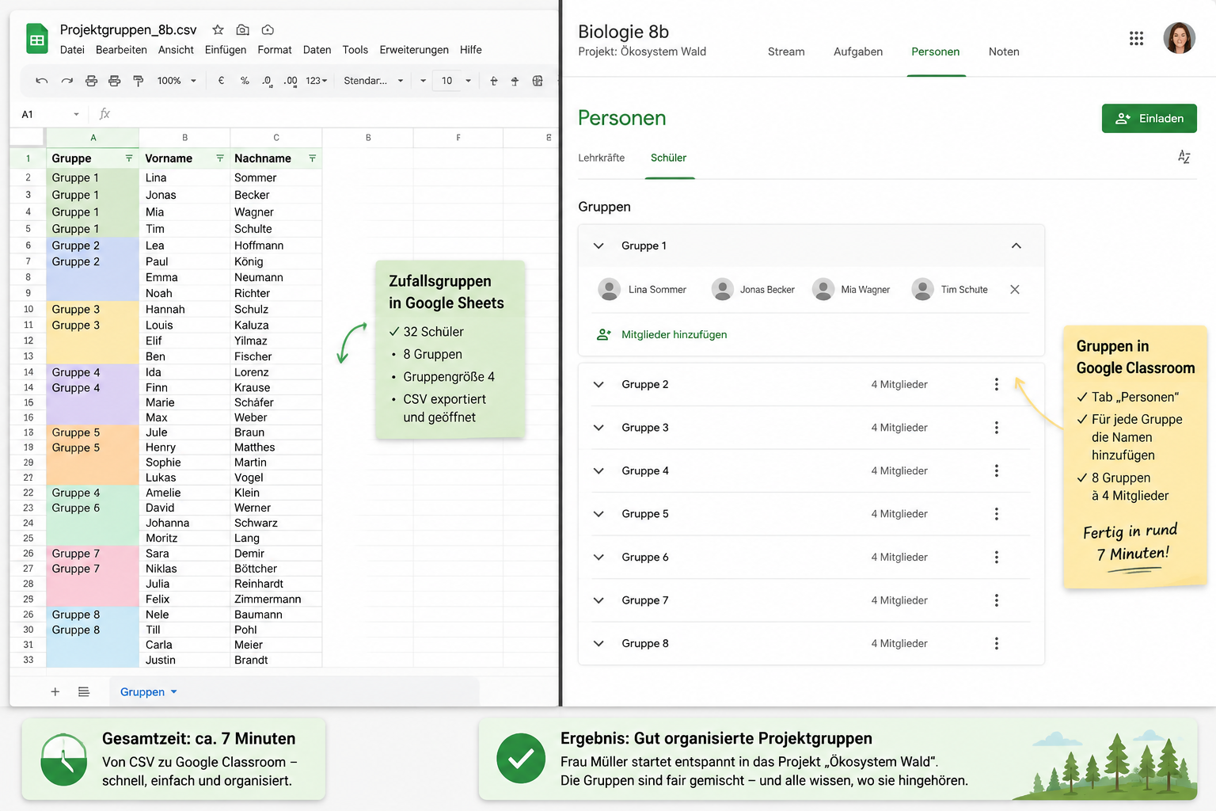This screenshot has width=1216, height=811.
Task: Switch to the Aufgaben tab
Action: [x=858, y=51]
